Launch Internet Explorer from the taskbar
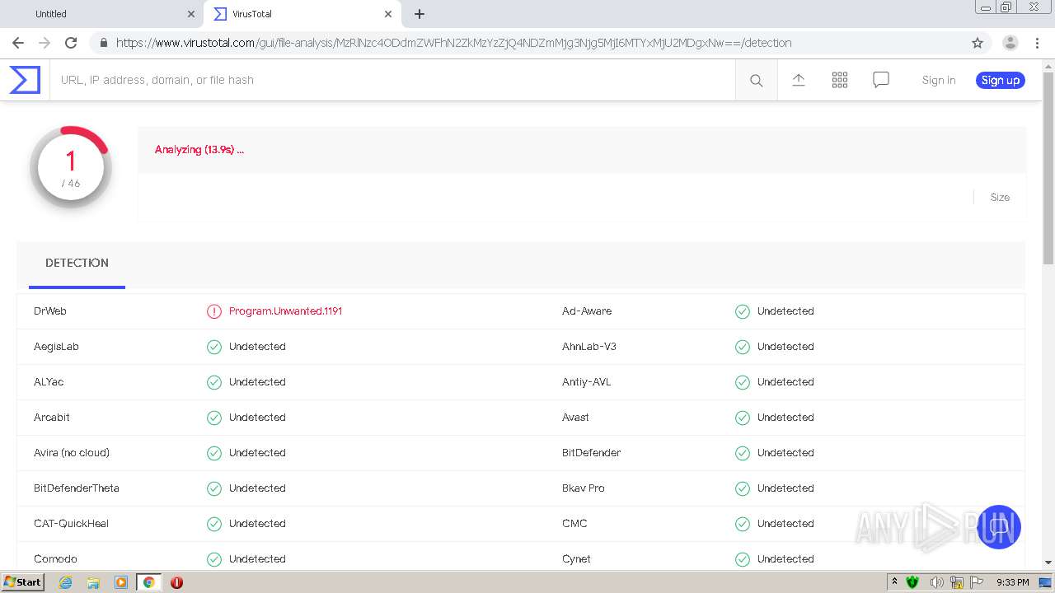Screen dimensions: 1055x593 pos(65,582)
